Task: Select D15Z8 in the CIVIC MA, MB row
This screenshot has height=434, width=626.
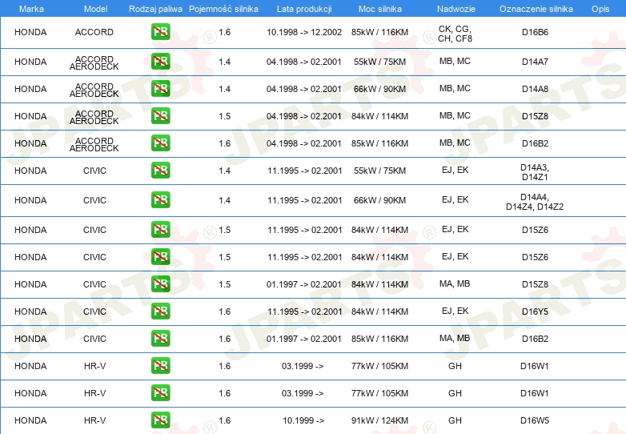Action: coord(535,284)
